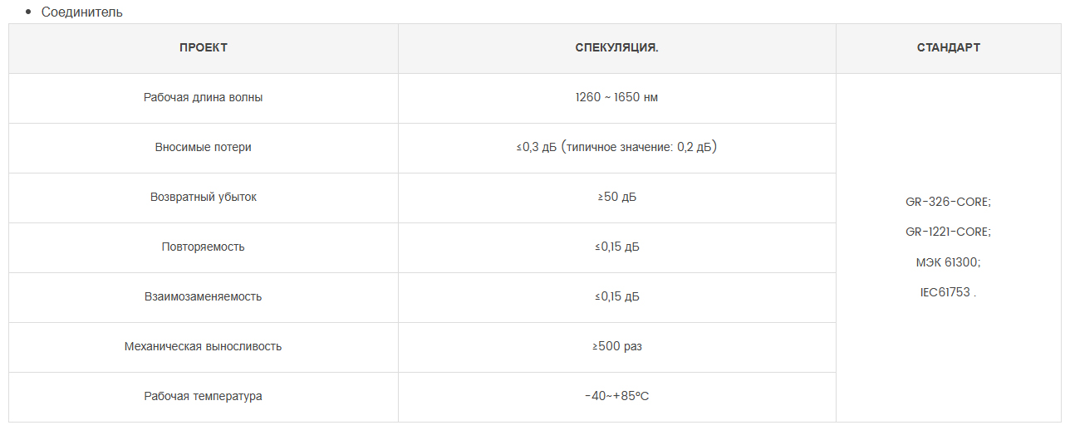Screen dimensions: 1065x430
Task: Click the GR-1221-CORE standard text
Action: pyautogui.click(x=948, y=232)
